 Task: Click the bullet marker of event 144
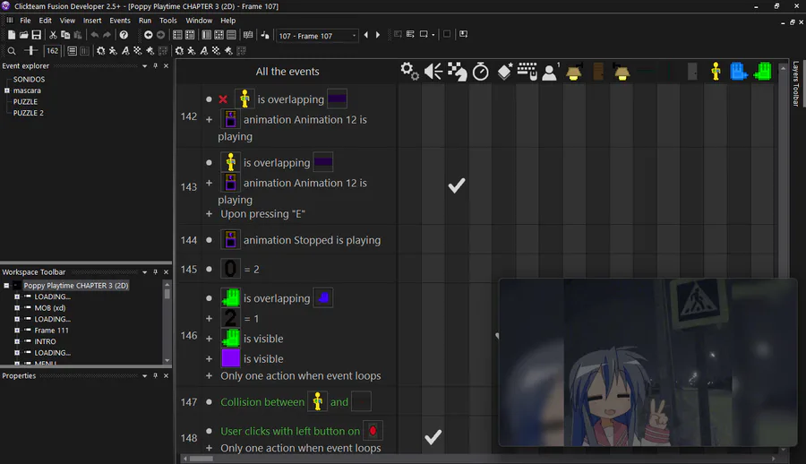coord(209,240)
